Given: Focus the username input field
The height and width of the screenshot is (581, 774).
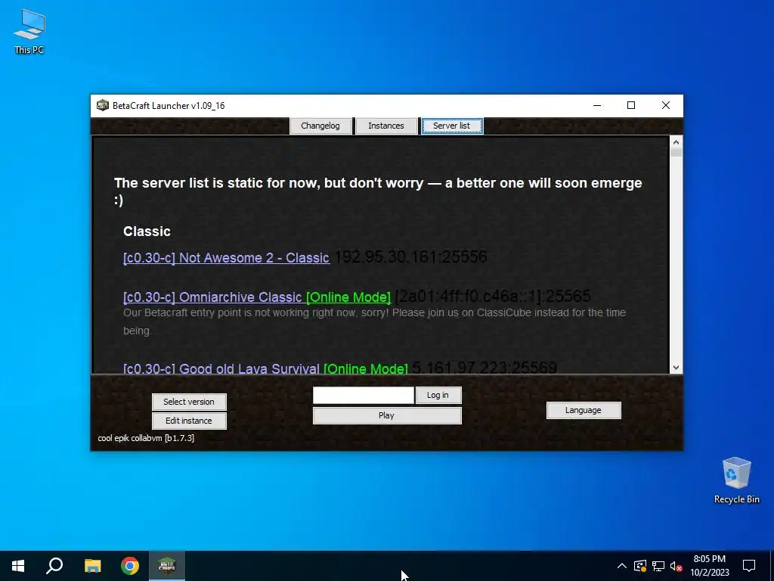Looking at the screenshot, I should (364, 395).
